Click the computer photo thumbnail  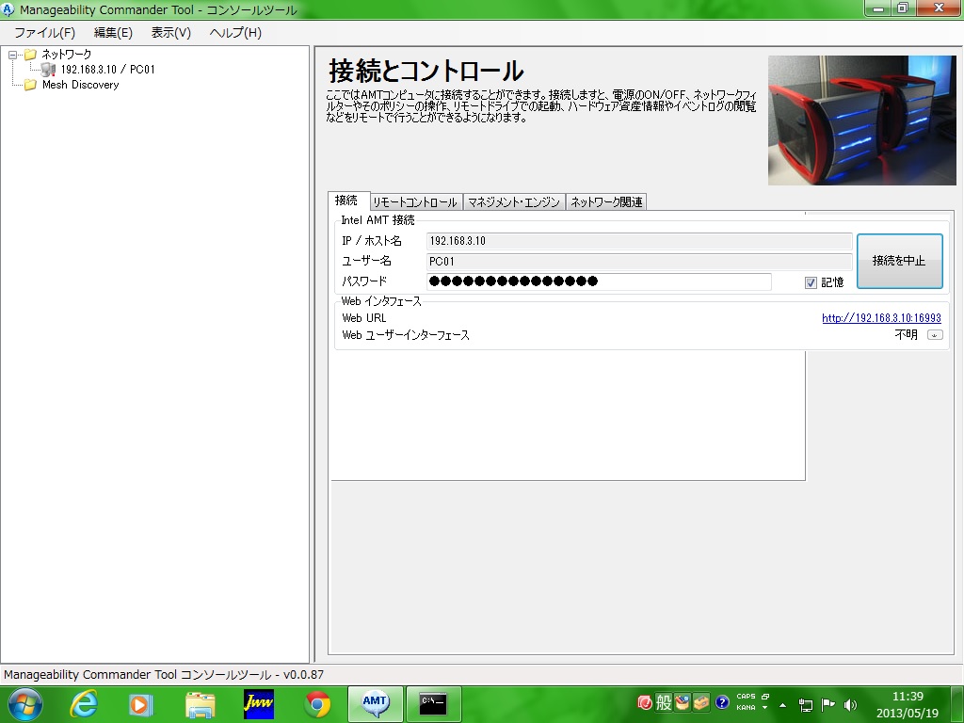(862, 120)
